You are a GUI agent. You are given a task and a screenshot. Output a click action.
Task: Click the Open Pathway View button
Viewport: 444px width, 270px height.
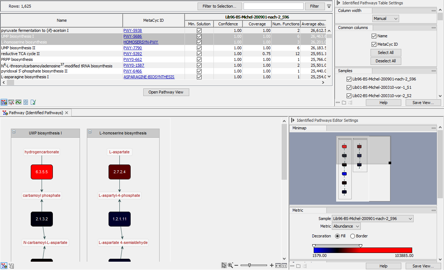(x=166, y=92)
